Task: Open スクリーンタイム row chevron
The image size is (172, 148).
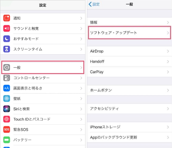Action: click(x=81, y=49)
